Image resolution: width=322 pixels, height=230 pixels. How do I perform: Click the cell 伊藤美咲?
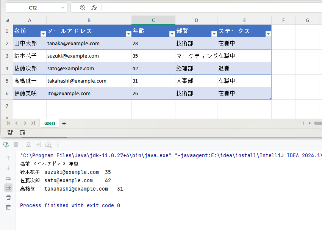pos(30,94)
